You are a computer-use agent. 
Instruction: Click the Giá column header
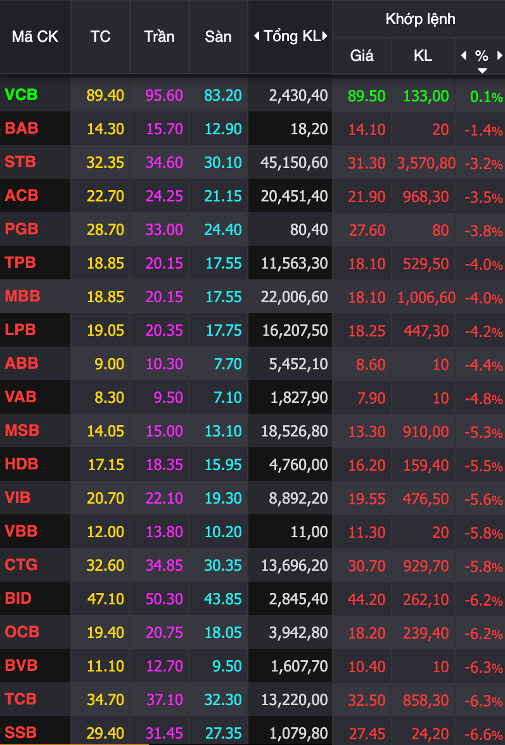pyautogui.click(x=362, y=56)
